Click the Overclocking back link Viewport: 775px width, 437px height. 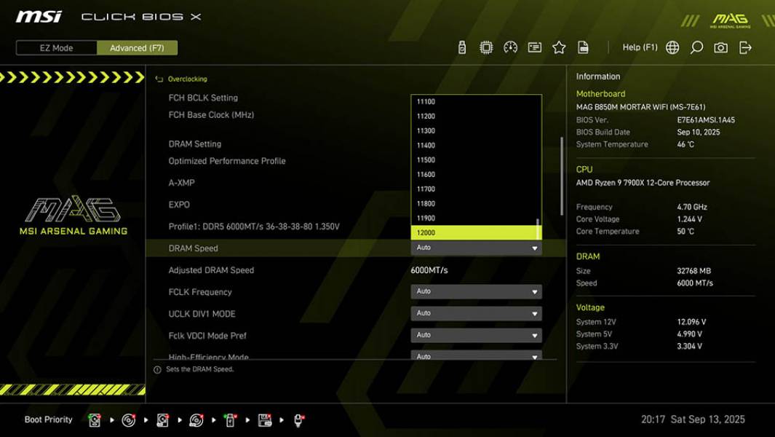(x=186, y=79)
